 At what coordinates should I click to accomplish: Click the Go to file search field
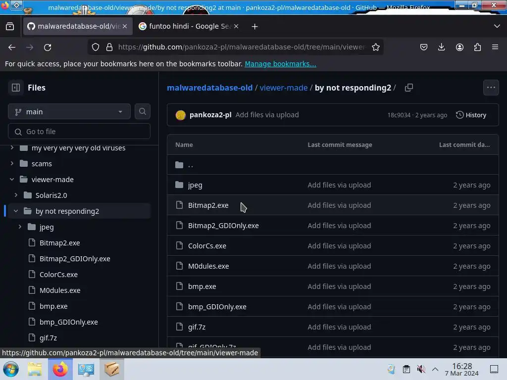coord(79,132)
